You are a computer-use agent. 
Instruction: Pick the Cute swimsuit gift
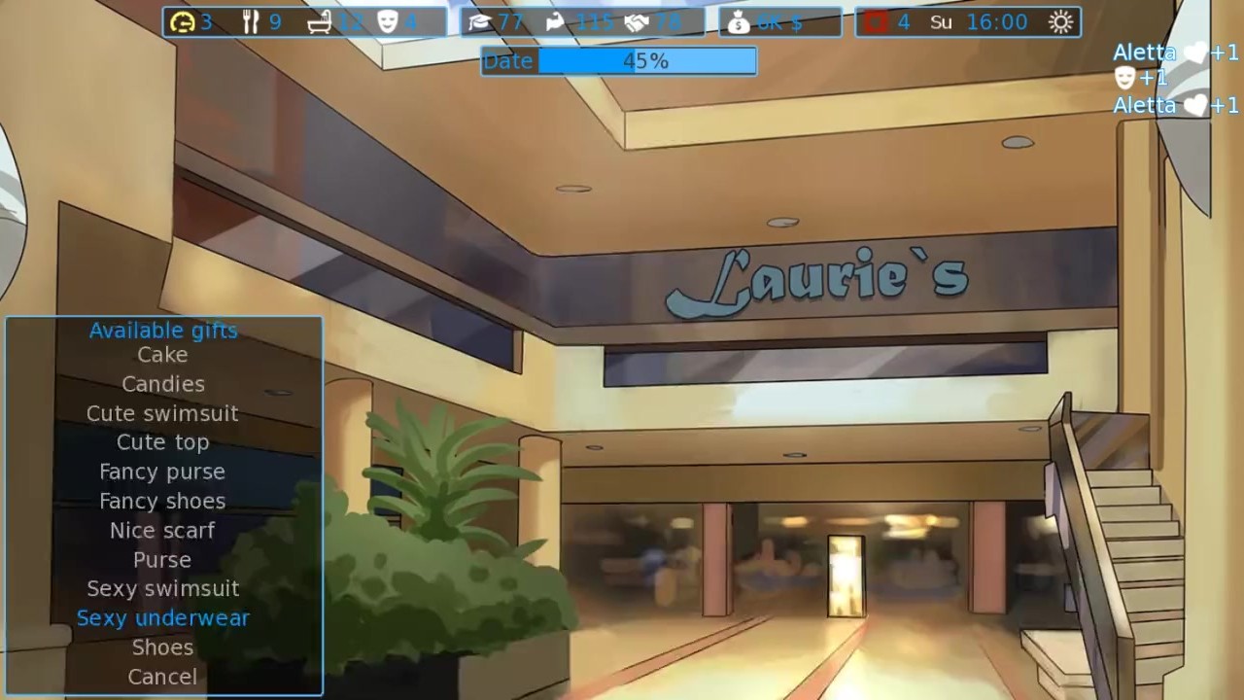coord(162,413)
